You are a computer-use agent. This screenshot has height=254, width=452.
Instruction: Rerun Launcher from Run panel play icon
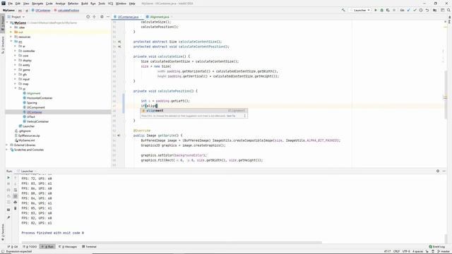point(8,178)
